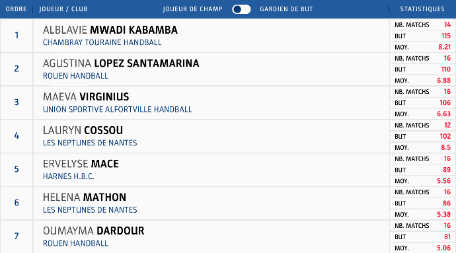Click the Statistiques column header

pos(422,9)
